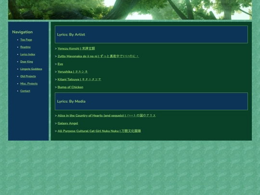Open the Eve artist link
This screenshot has height=195, width=260.
[x=60, y=64]
